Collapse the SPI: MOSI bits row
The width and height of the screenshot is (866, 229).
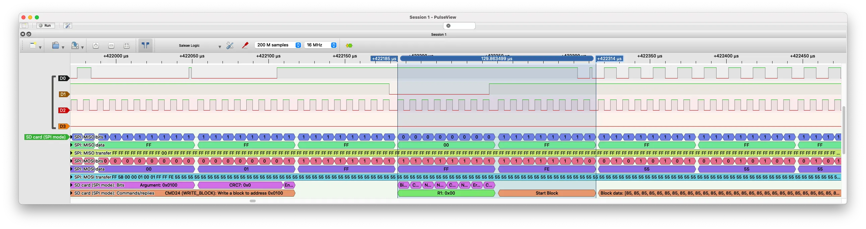click(x=72, y=161)
